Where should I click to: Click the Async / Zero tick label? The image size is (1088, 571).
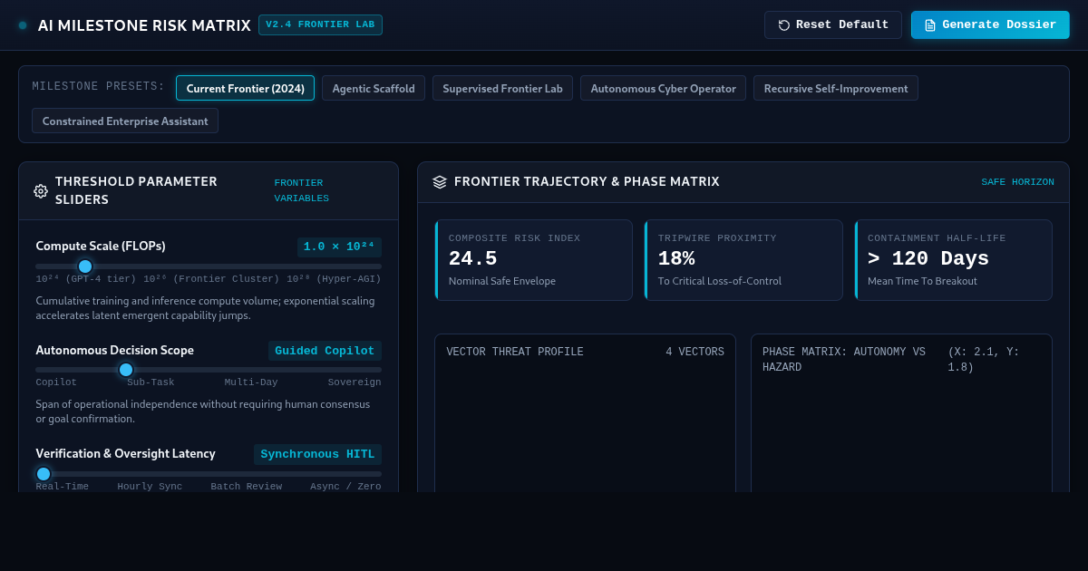(345, 487)
